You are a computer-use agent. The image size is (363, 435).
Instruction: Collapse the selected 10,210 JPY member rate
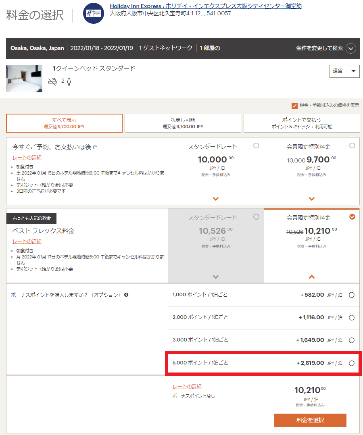coord(312,277)
